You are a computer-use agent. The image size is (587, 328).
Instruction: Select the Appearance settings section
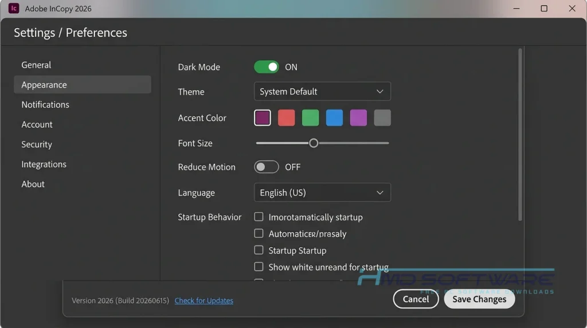pyautogui.click(x=83, y=85)
